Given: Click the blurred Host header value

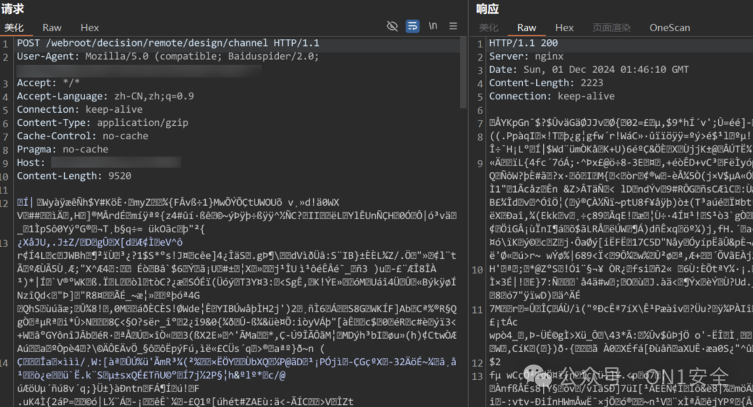Looking at the screenshot, I should (116, 163).
